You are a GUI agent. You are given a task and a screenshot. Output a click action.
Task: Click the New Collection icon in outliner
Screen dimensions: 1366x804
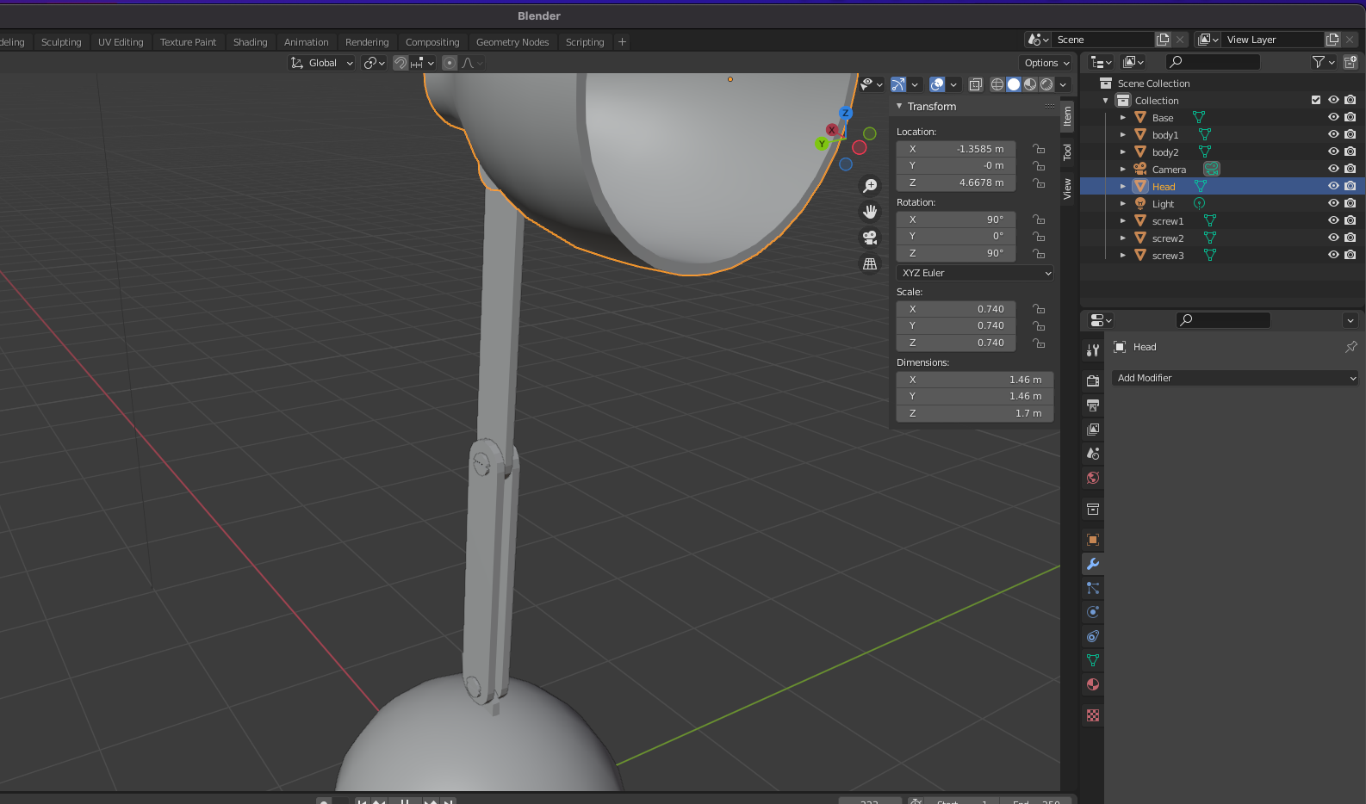tap(1350, 62)
